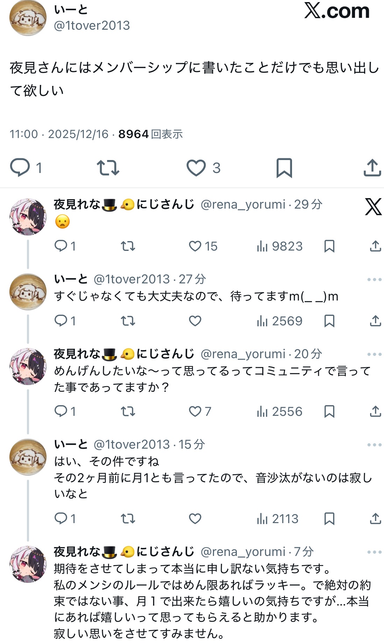Repost the reply with 2556 views
The width and height of the screenshot is (384, 644).
coord(128,412)
